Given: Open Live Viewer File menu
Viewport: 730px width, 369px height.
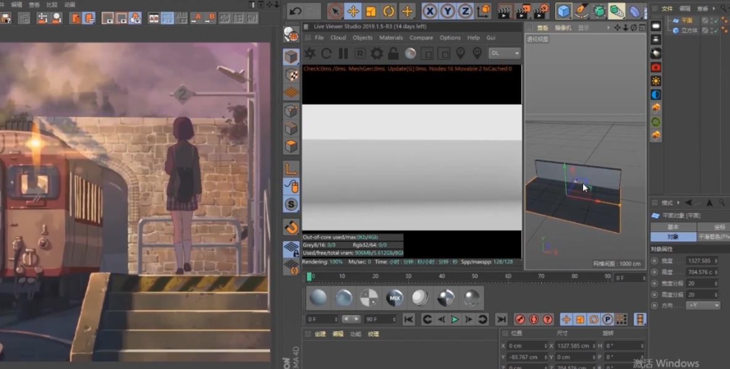Looking at the screenshot, I should coord(319,38).
